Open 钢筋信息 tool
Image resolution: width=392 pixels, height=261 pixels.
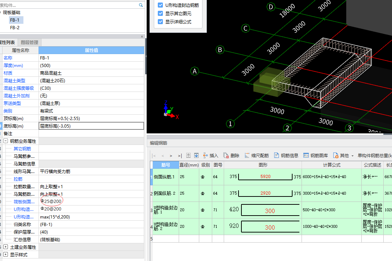coord(286,155)
